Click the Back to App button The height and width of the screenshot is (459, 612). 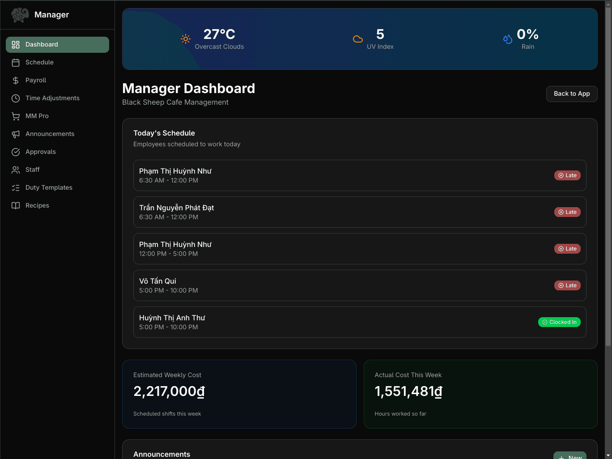click(x=571, y=94)
